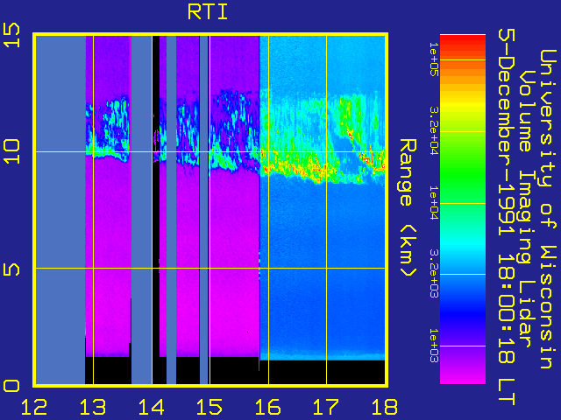Click the x-axis time label 18
The image size is (561, 420).
pyautogui.click(x=385, y=407)
